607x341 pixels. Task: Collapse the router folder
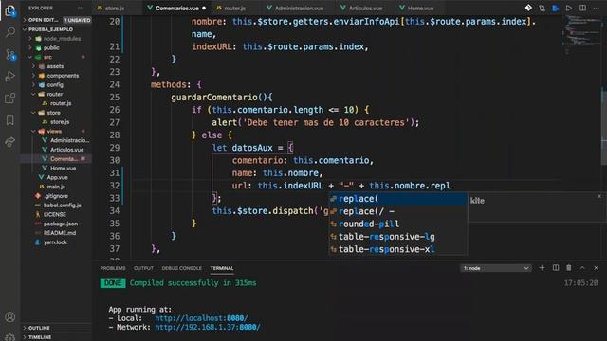[56, 95]
